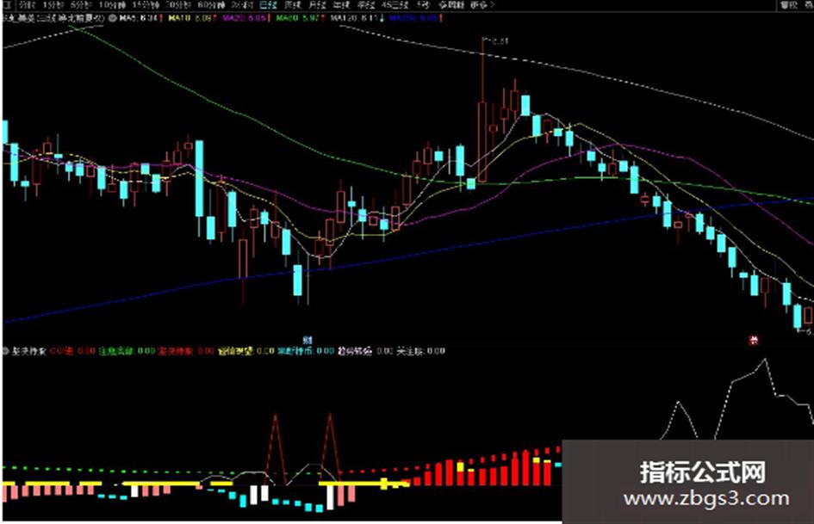Select the 30分钟 period tab

click(x=178, y=5)
